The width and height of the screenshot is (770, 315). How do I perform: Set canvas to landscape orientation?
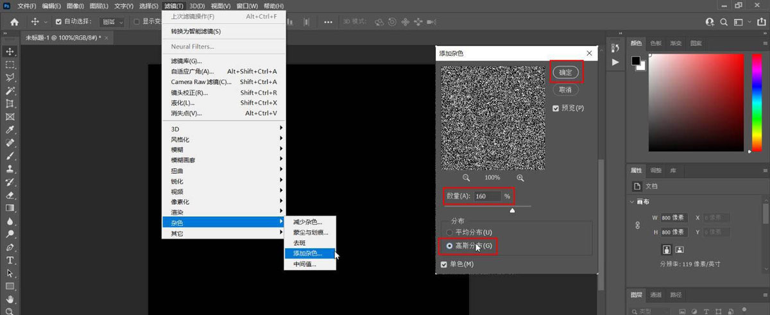[680, 249]
